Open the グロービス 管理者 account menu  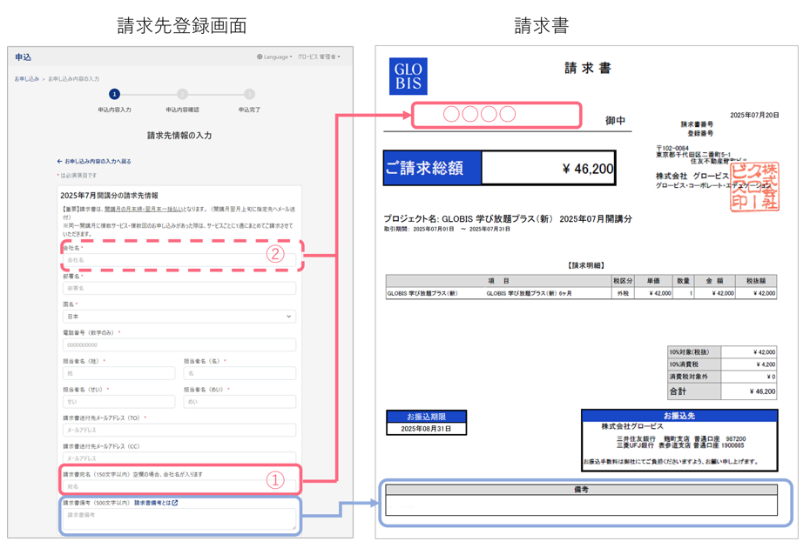(319, 57)
